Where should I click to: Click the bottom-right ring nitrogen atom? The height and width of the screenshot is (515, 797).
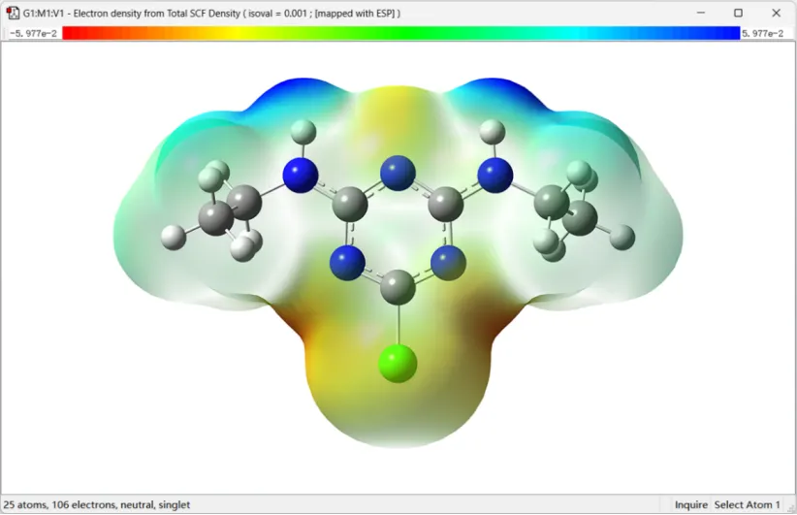click(448, 263)
